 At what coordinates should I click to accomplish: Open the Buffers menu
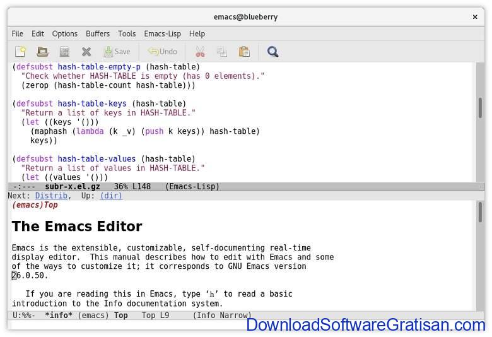click(98, 33)
